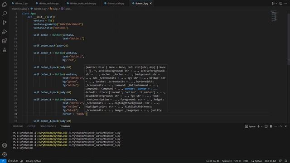Open the Testing flask view
Screen dimensions: 290x163
pyautogui.click(x=5, y=50)
